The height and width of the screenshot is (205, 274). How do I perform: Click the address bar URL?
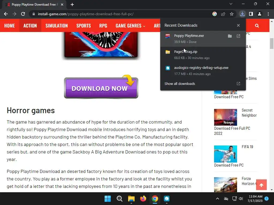[x=86, y=14]
